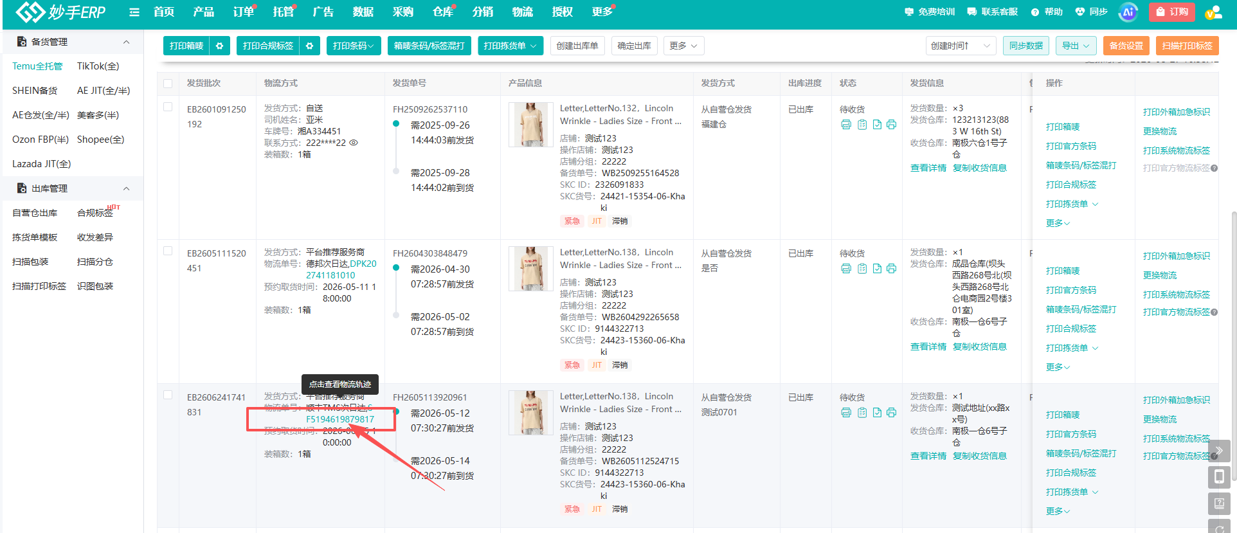Click the 同步数据 button

1026,46
